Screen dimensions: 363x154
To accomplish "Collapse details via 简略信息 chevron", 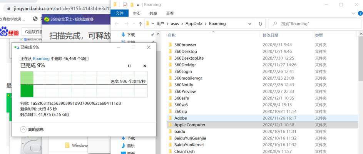I will tap(23, 129).
